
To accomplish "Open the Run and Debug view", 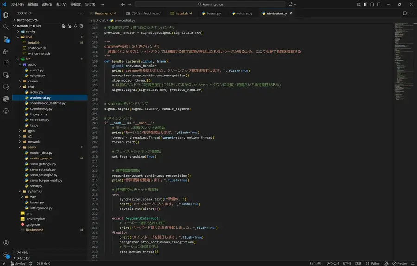I will 6,51.
